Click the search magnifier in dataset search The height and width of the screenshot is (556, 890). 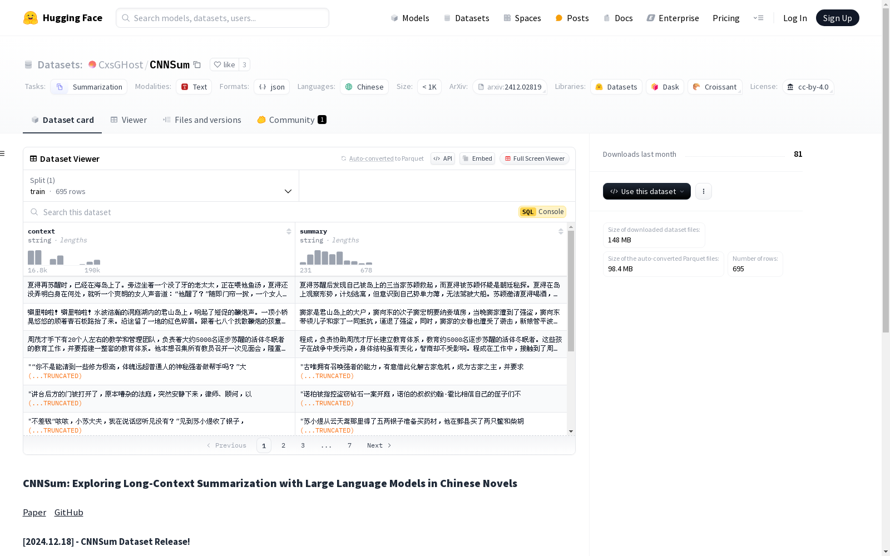point(34,212)
